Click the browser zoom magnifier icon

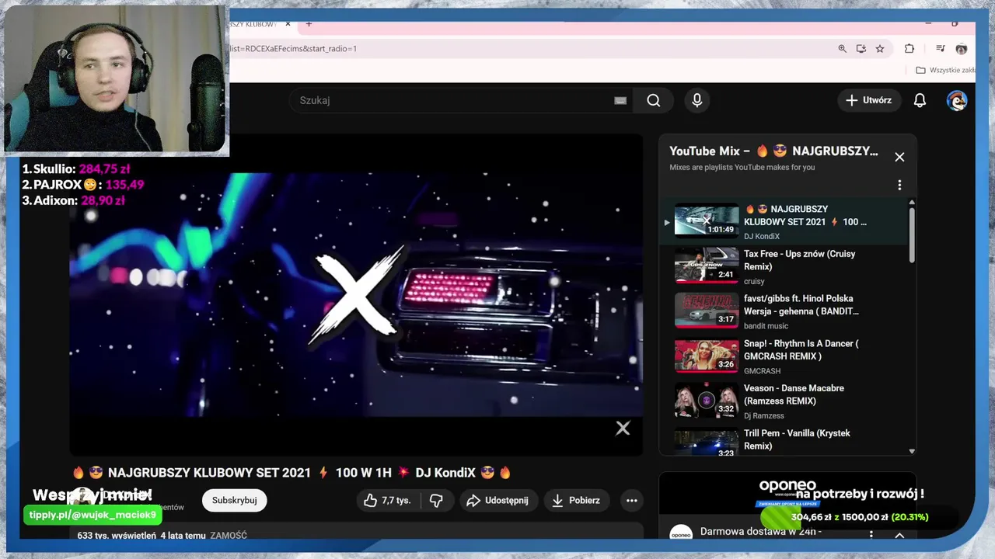tap(842, 48)
